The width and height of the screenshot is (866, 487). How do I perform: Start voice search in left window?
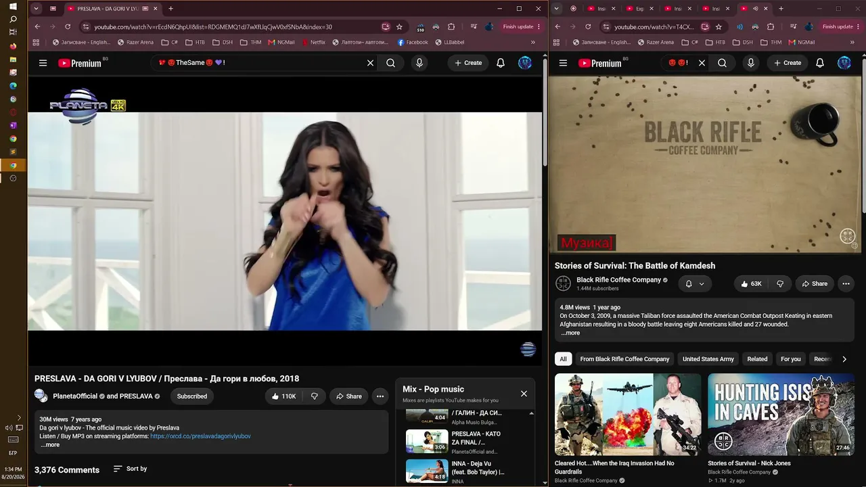[419, 63]
